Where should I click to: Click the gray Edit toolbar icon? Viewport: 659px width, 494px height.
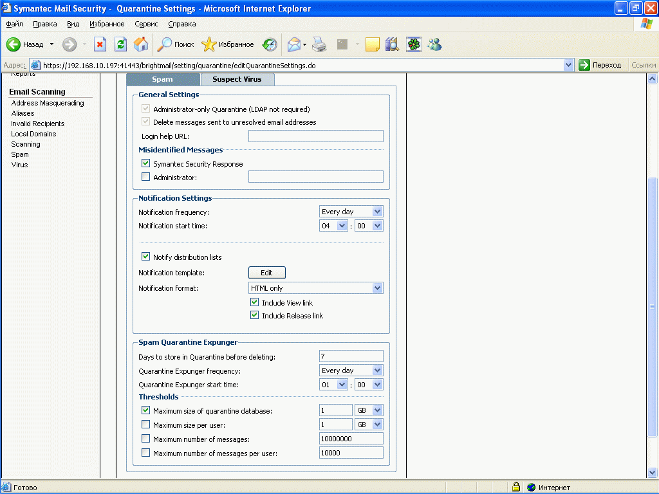pos(342,44)
